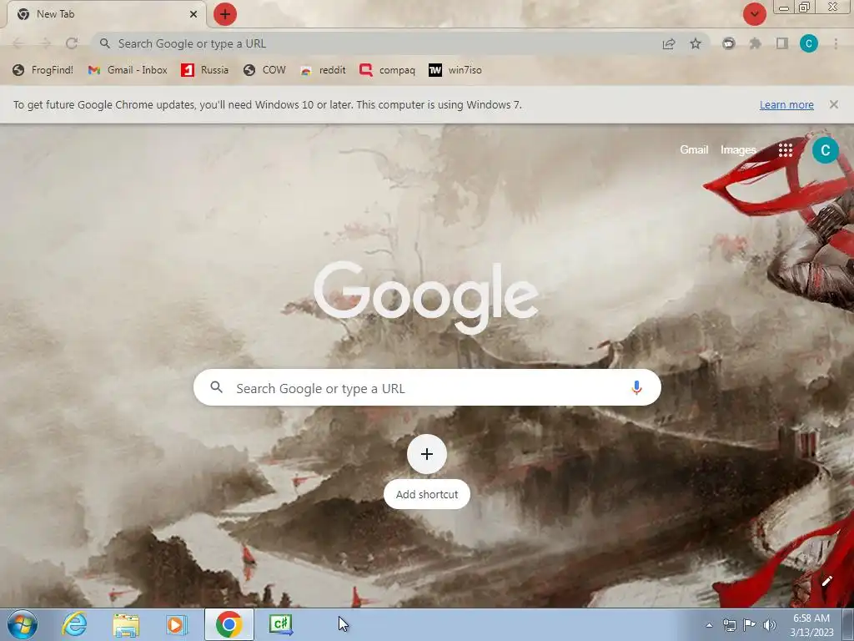The width and height of the screenshot is (854, 641).
Task: Open the volume speaker icon
Action: point(770,625)
